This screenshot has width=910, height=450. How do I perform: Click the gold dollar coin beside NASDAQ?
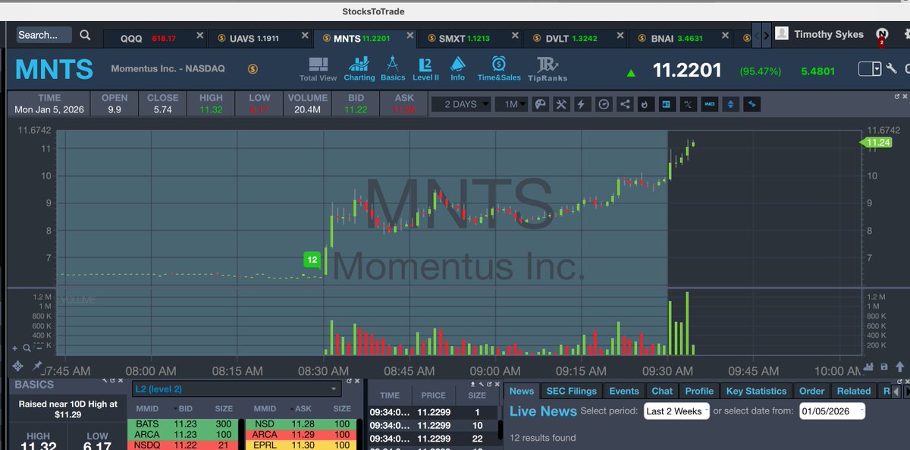253,69
